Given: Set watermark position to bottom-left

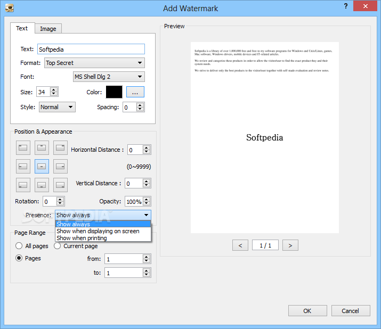Looking at the screenshot, I should [23, 185].
